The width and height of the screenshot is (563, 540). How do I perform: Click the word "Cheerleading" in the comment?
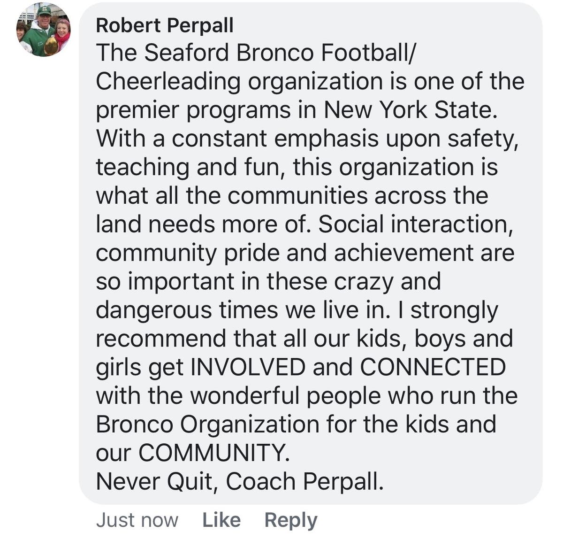pyautogui.click(x=168, y=81)
